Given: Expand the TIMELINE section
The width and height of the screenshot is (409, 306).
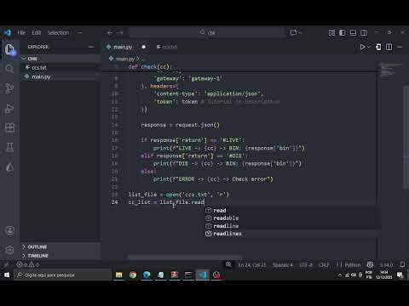Looking at the screenshot, I should (x=60, y=256).
